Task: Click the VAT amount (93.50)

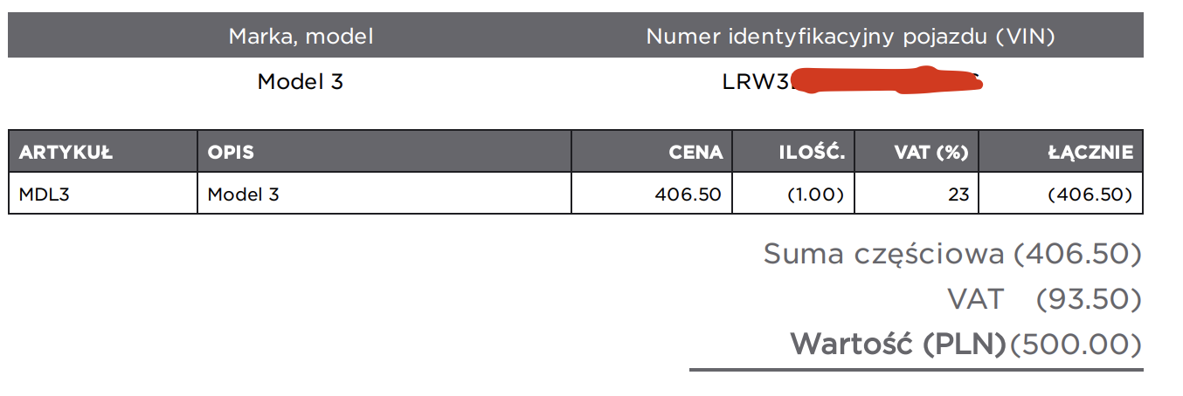Action: point(1089,299)
